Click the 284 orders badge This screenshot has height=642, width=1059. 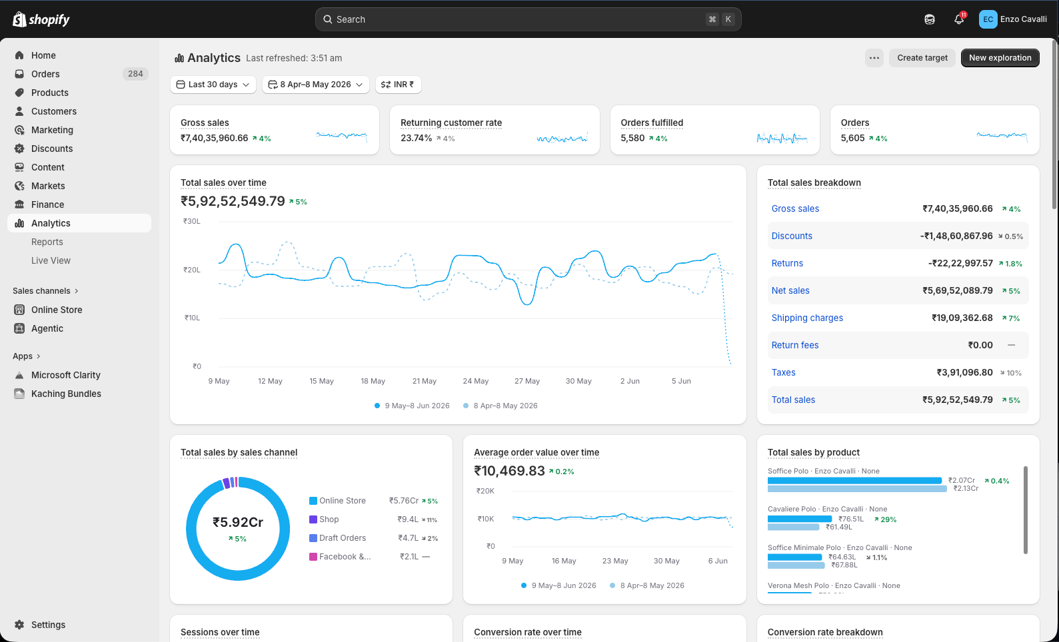point(135,74)
